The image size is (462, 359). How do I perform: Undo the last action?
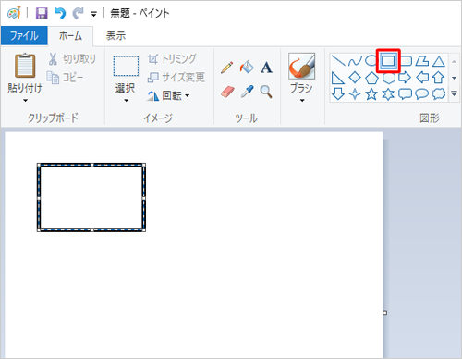60,13
